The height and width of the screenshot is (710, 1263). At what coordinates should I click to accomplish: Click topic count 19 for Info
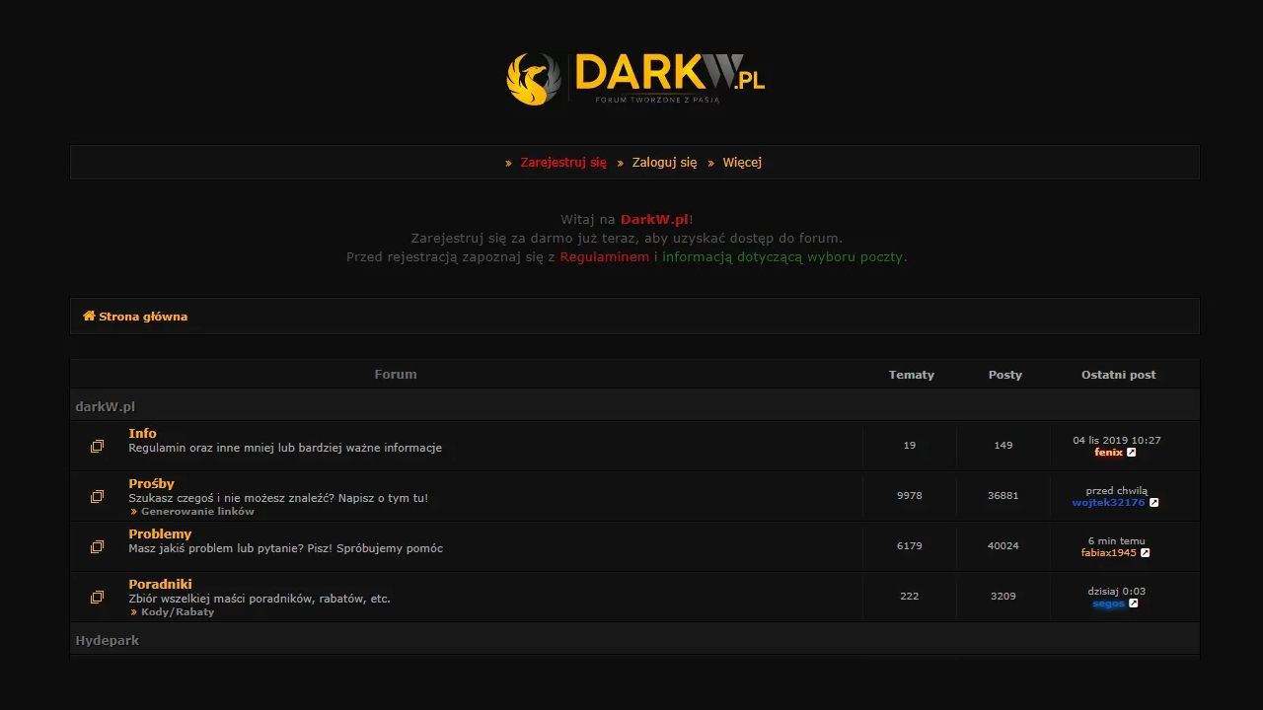point(910,446)
